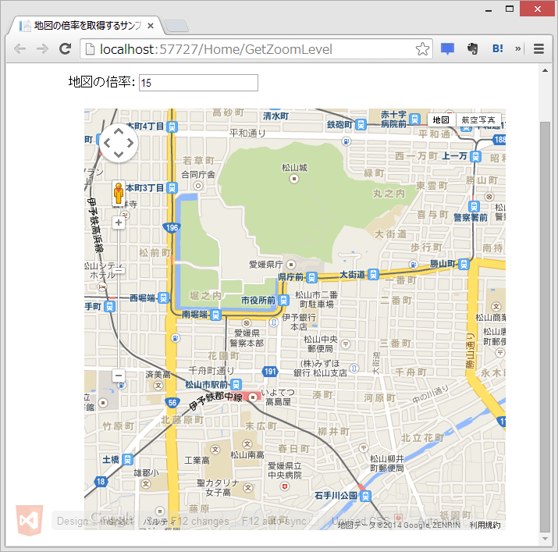Minimize the Chrome window

pyautogui.click(x=489, y=9)
